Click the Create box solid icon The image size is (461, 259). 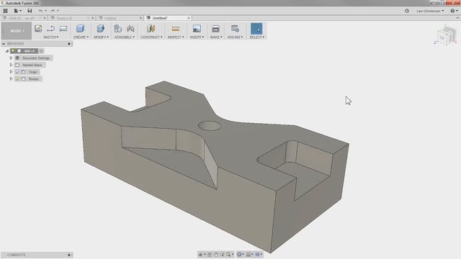point(80,29)
